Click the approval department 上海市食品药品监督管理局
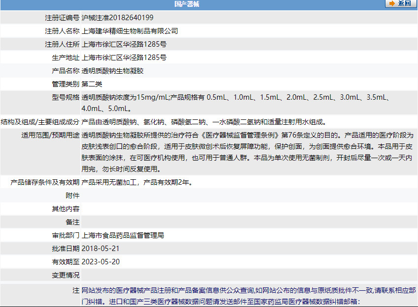Viewport: 418px width, 307px height. pos(123,235)
